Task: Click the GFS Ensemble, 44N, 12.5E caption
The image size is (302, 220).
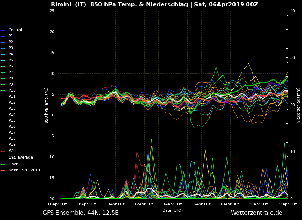Action: [81, 213]
